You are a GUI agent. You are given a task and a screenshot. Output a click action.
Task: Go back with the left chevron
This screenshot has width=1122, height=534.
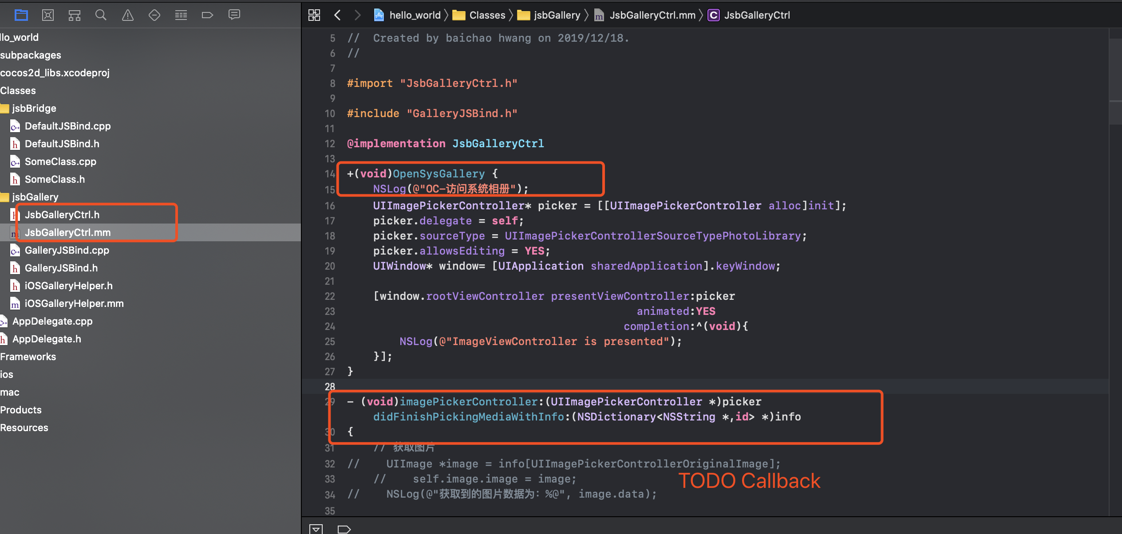tap(337, 15)
